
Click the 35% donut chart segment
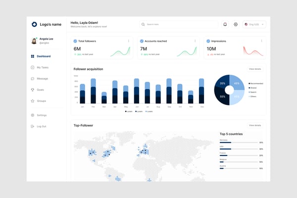click(x=222, y=82)
